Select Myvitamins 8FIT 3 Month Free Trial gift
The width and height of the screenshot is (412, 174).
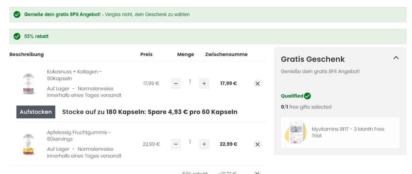340,132
